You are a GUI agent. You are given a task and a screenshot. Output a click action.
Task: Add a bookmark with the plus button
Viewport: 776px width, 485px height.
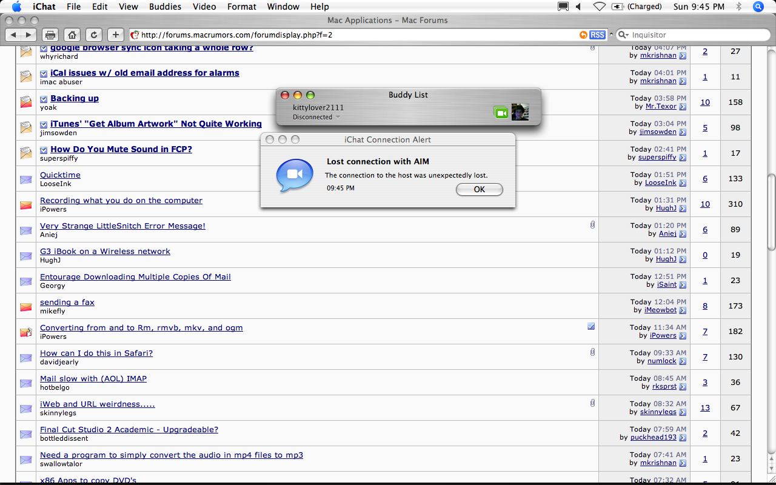(115, 35)
